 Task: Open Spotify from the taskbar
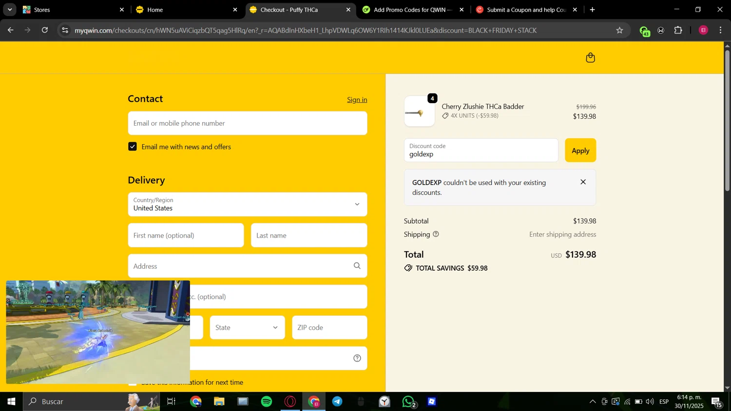click(x=267, y=402)
